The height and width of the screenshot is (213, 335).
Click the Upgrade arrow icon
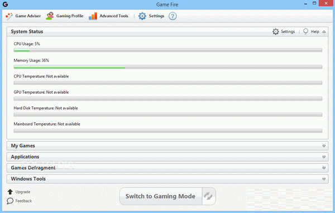(x=10, y=192)
